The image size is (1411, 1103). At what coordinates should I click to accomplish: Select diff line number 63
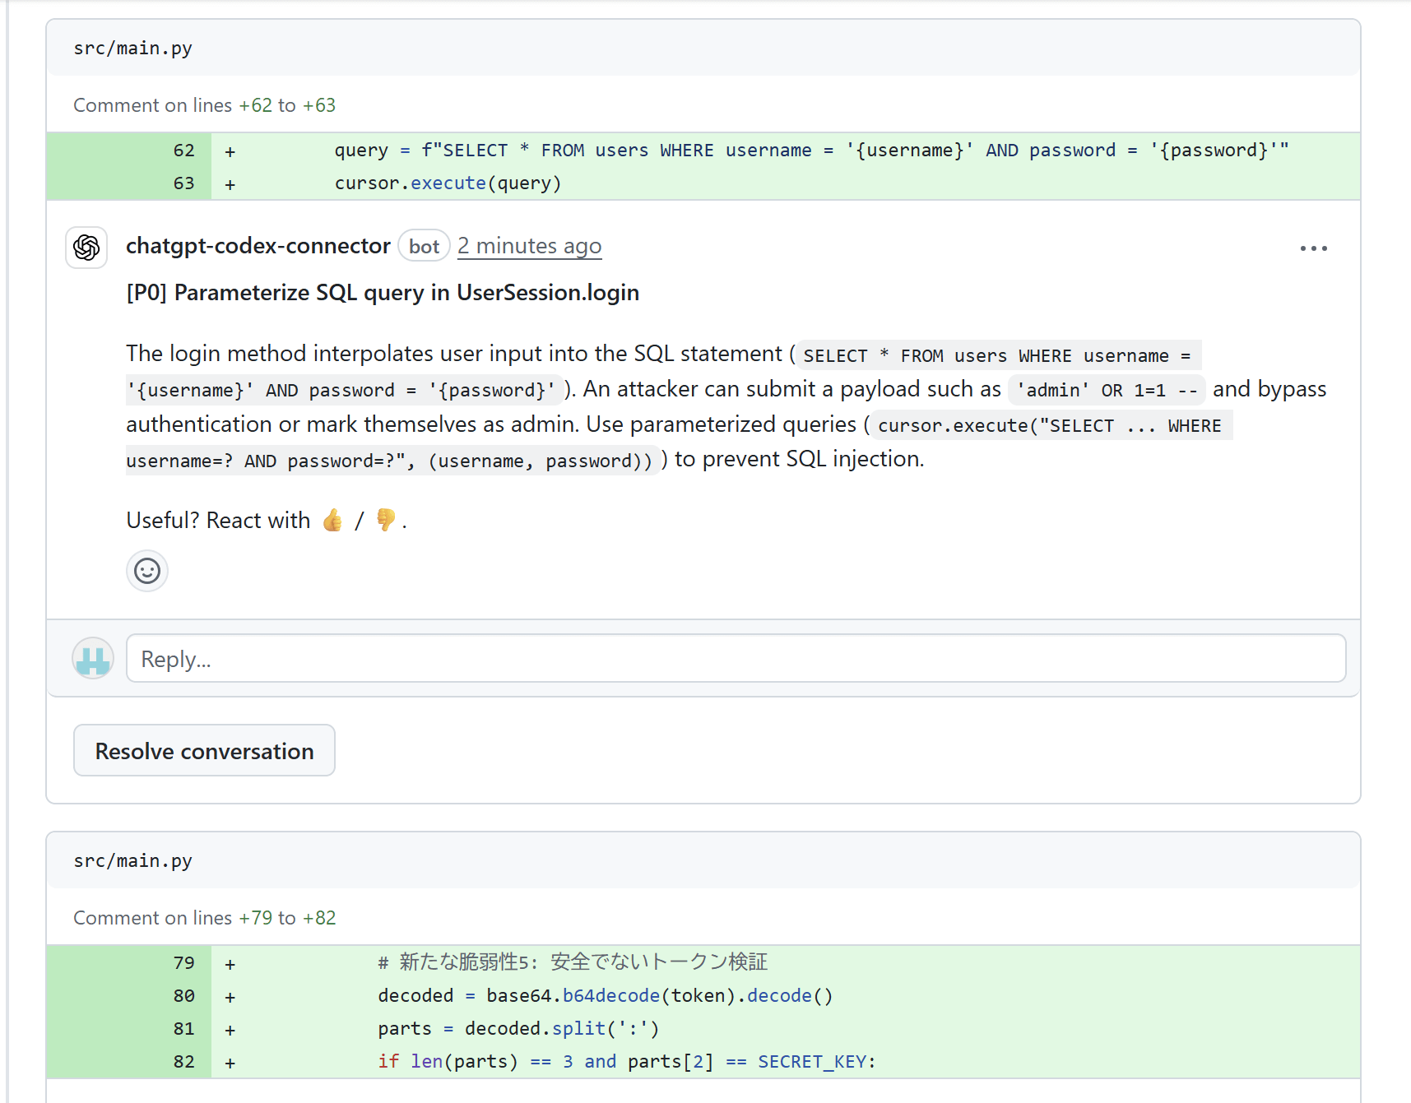(x=183, y=183)
